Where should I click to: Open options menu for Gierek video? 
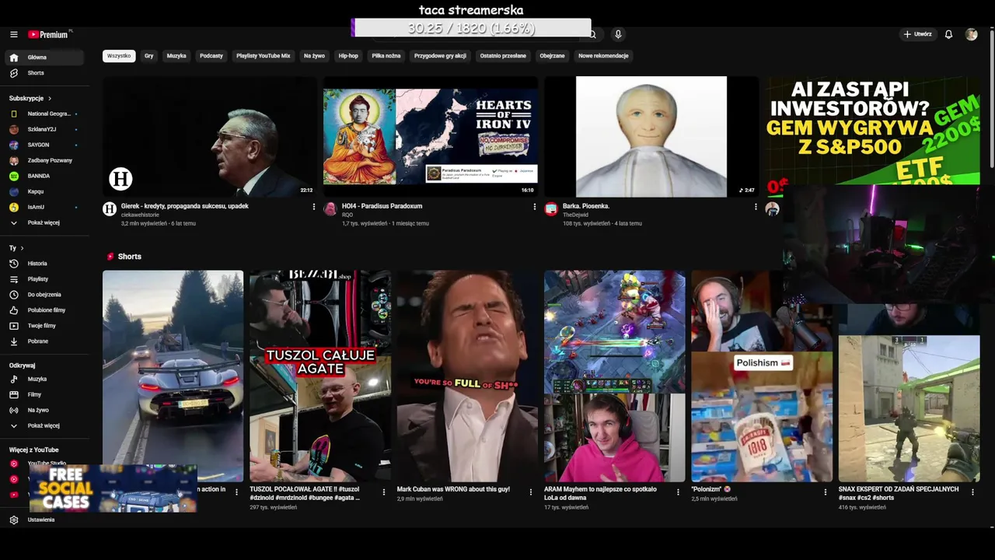(x=314, y=207)
